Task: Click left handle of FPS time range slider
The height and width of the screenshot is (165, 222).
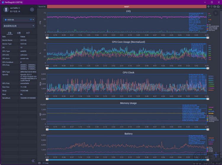Action: pos(47,38)
